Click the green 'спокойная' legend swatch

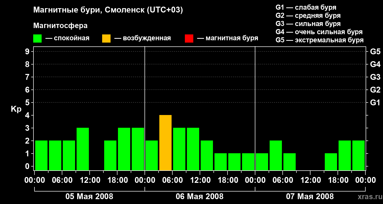[37, 39]
